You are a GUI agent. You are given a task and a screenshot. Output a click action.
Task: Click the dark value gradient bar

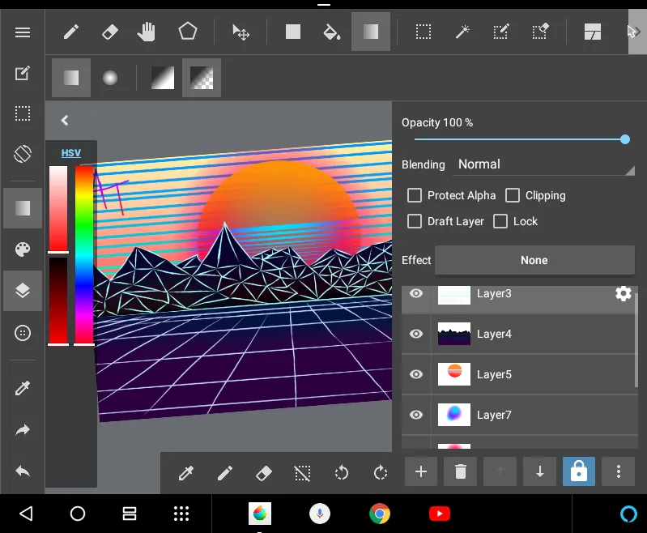pos(58,301)
